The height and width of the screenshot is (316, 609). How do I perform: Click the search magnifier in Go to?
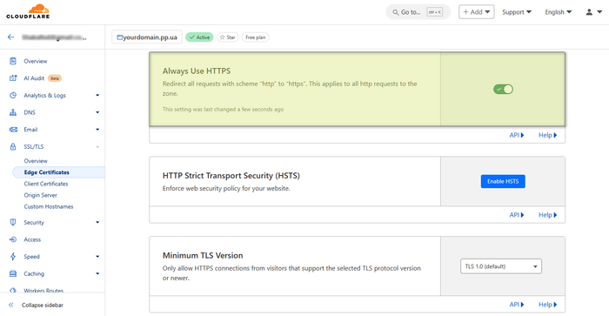[x=395, y=12]
